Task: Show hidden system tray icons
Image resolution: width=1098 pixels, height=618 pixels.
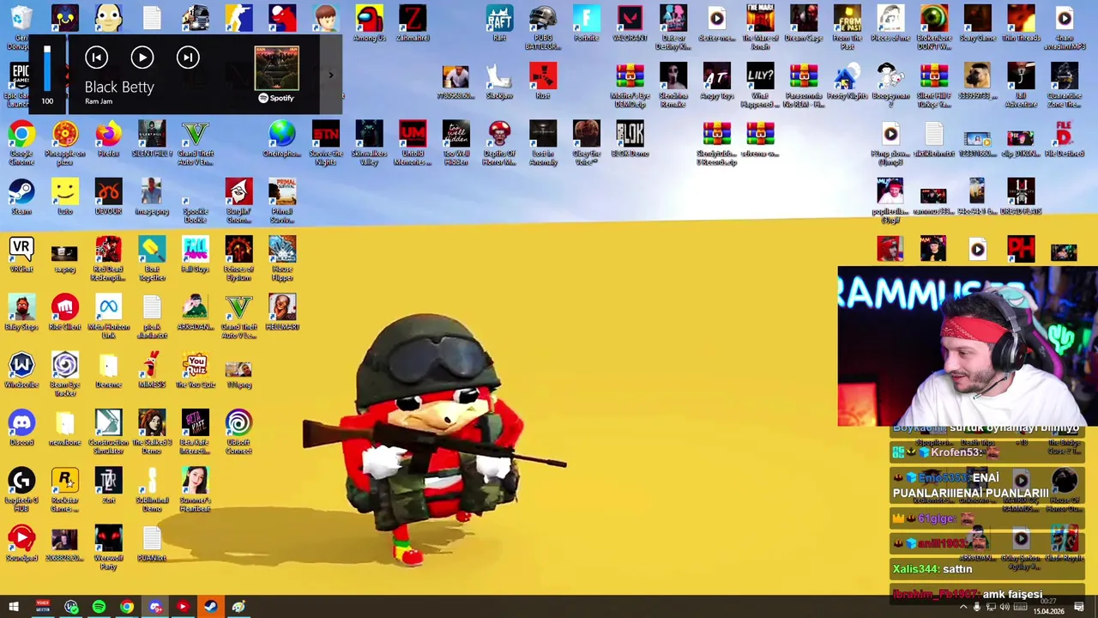Action: pyautogui.click(x=962, y=607)
